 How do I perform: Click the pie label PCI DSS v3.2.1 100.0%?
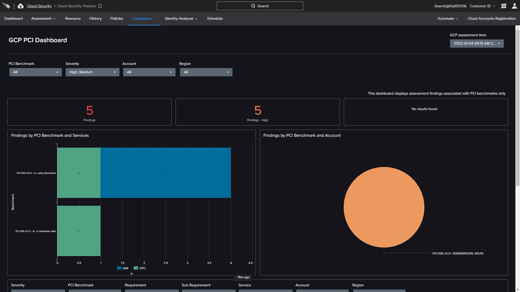coord(458,253)
